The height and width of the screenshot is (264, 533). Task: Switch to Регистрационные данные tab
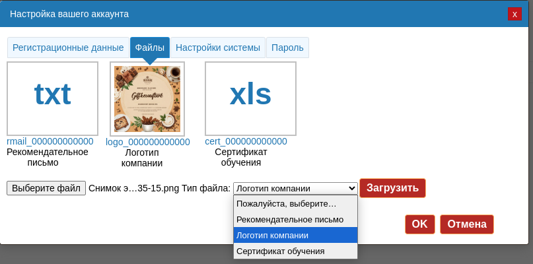[68, 48]
